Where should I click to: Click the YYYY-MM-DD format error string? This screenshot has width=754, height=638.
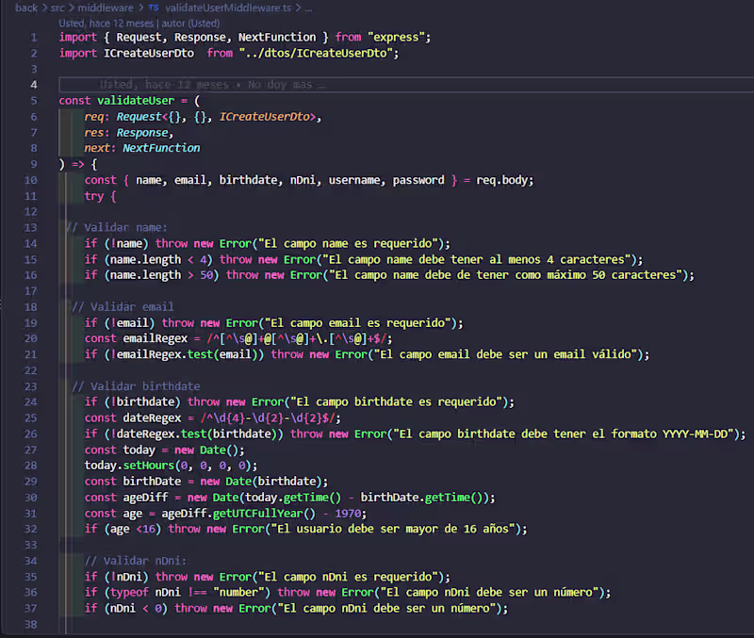click(x=563, y=434)
